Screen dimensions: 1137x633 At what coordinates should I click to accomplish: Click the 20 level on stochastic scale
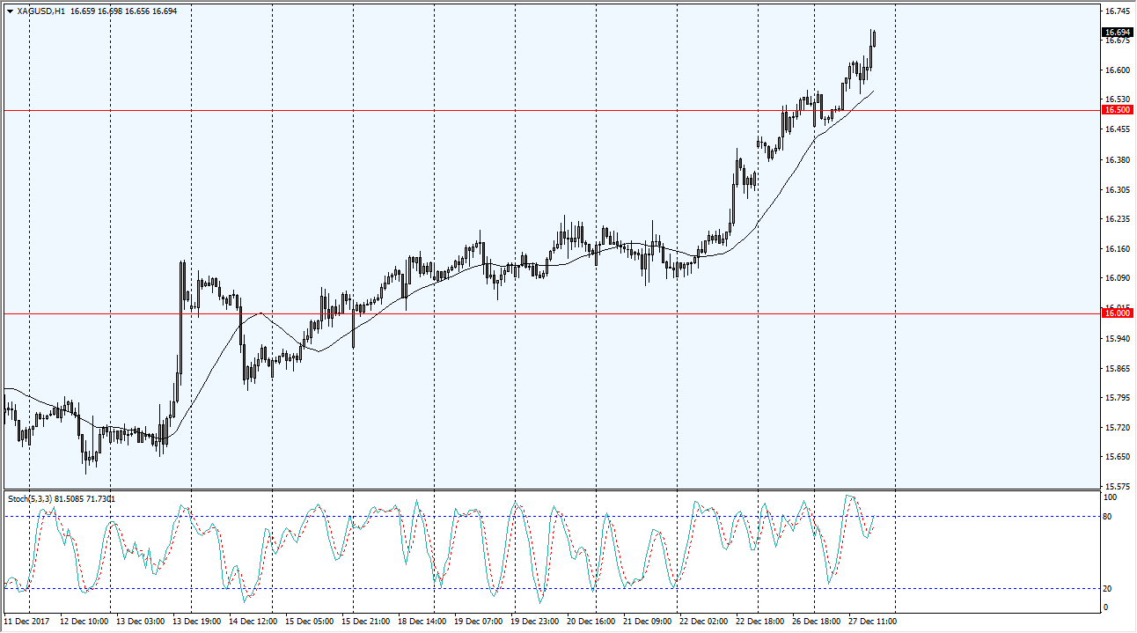pyautogui.click(x=1109, y=589)
